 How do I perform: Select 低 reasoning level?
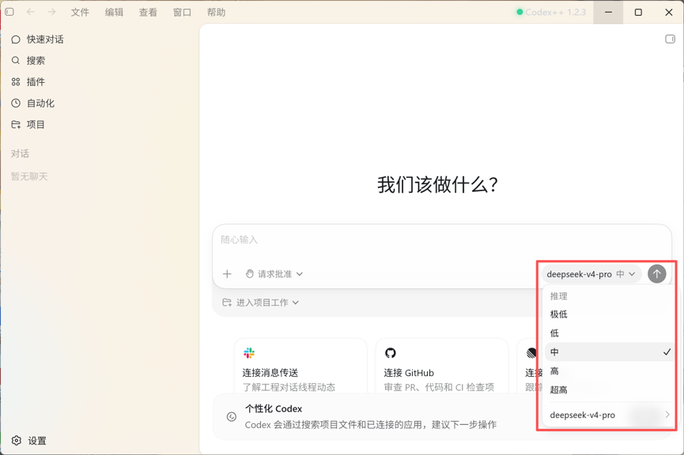[x=609, y=333]
